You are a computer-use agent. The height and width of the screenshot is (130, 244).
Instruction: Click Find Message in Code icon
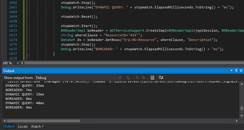coord(128,77)
